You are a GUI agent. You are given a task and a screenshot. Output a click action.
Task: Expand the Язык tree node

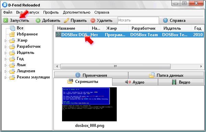pyautogui.click(x=5, y=65)
